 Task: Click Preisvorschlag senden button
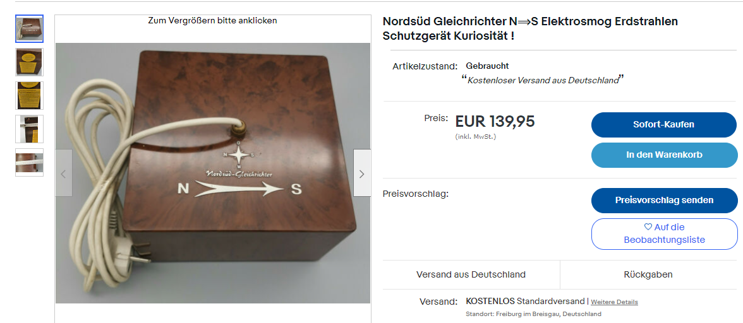click(665, 201)
